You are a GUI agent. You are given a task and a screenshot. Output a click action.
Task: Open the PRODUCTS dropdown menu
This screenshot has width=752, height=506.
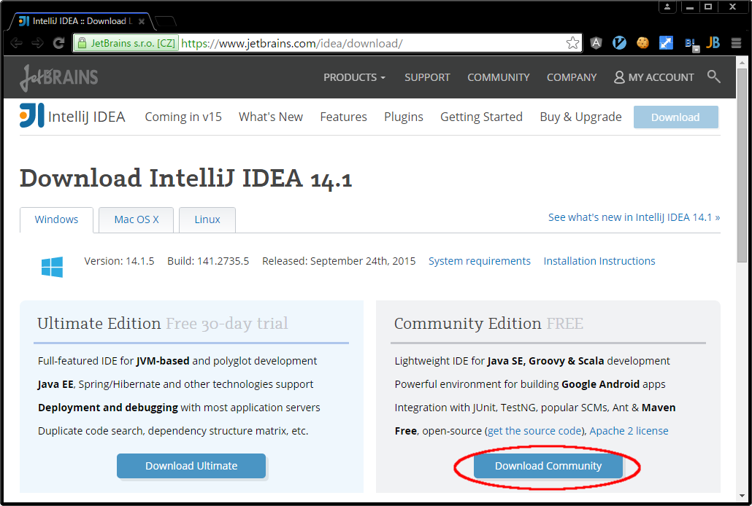(354, 77)
